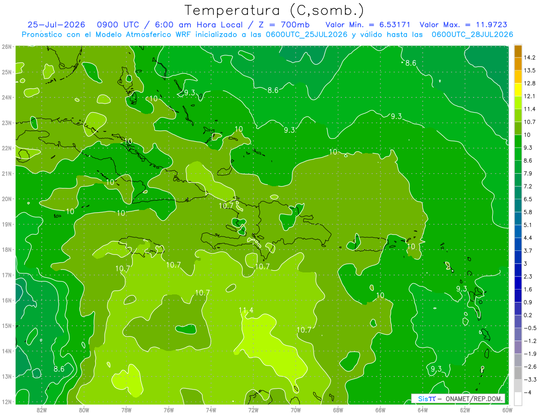Screen dimensions: 539x416
Task: Click the "7.9" color scale label
Action: [528, 173]
